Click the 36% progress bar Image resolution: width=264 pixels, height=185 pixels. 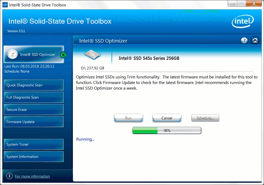pos(167,131)
